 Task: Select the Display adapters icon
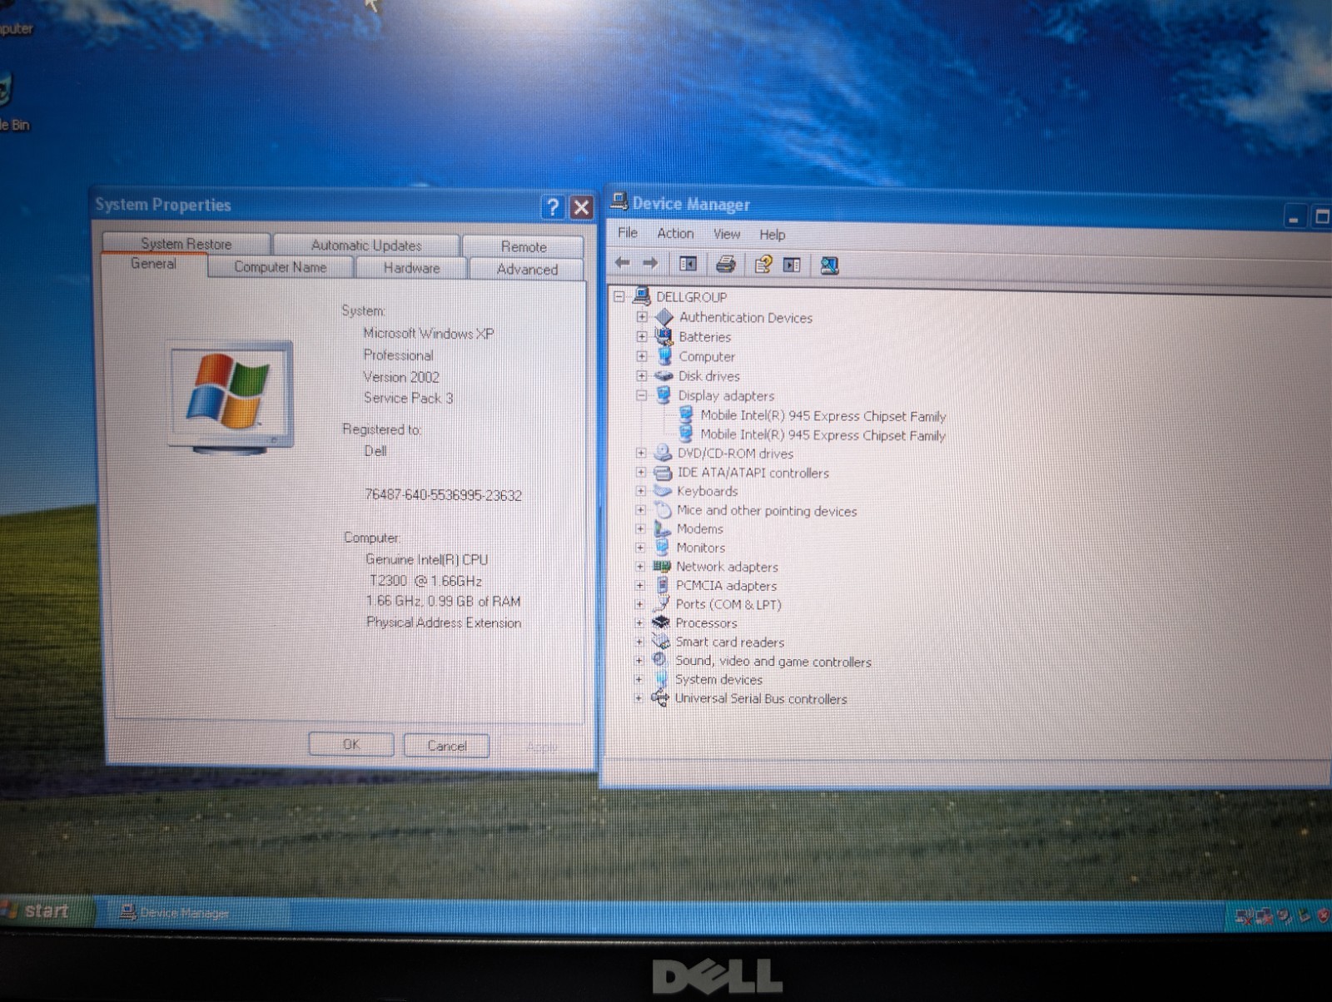664,395
